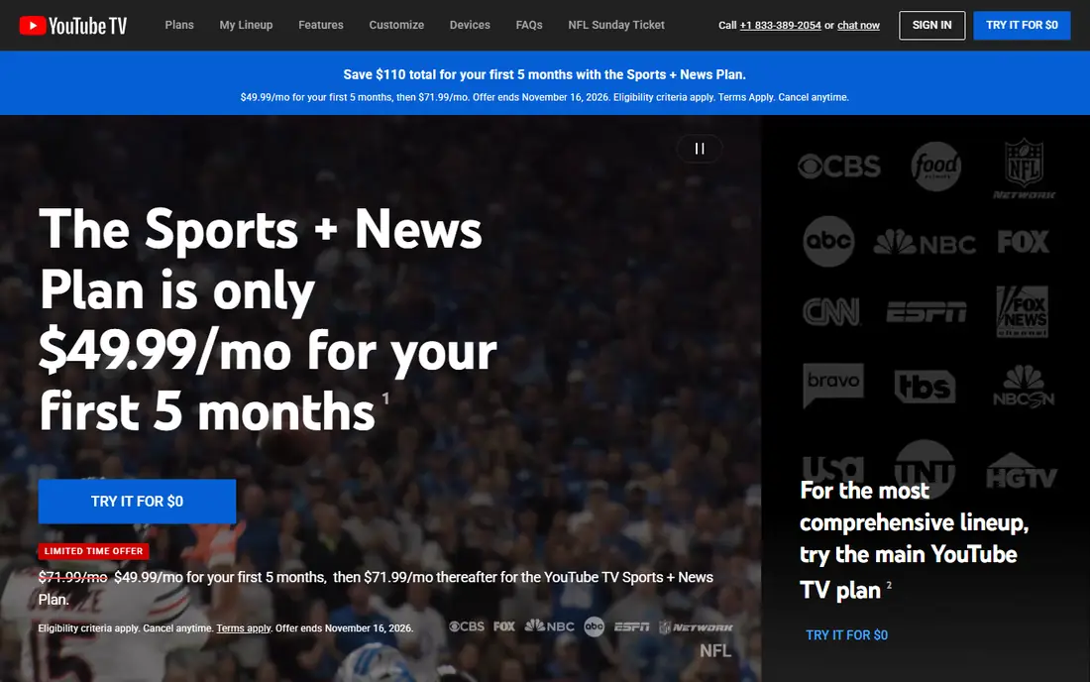Go to the Features section

(x=320, y=25)
